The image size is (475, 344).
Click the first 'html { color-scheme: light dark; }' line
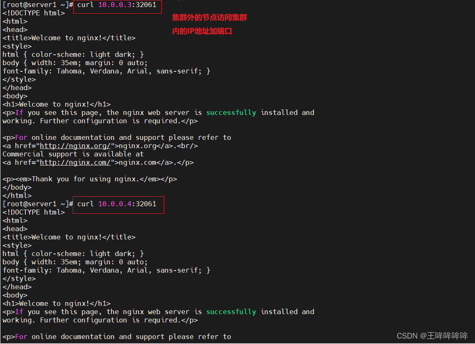pyautogui.click(x=73, y=54)
